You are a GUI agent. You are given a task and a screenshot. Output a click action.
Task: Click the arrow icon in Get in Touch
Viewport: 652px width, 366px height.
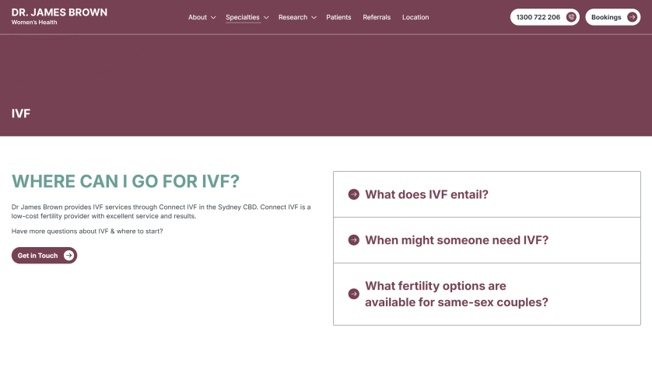coord(69,256)
